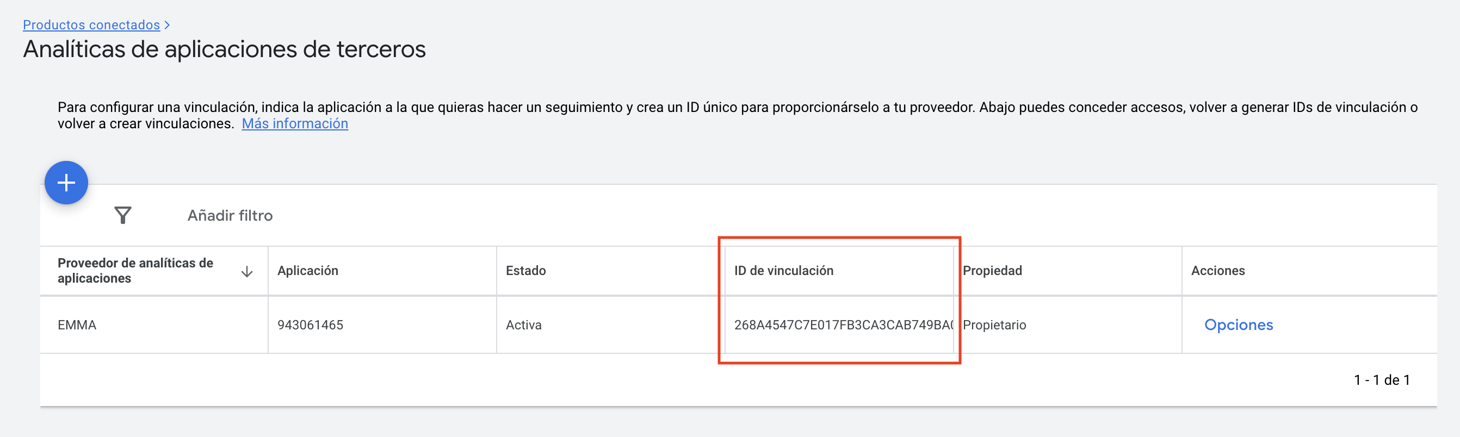Viewport: 1460px width, 437px height.
Task: Click the sort arrow in provider column
Action: (246, 272)
